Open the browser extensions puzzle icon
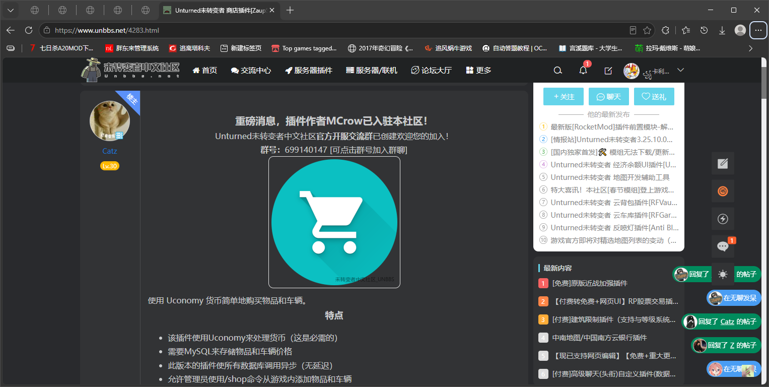This screenshot has height=387, width=769. tap(665, 30)
